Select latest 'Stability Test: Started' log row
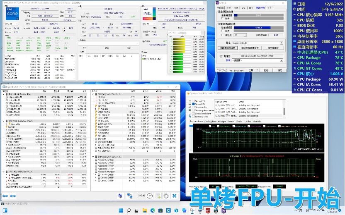 249,116
